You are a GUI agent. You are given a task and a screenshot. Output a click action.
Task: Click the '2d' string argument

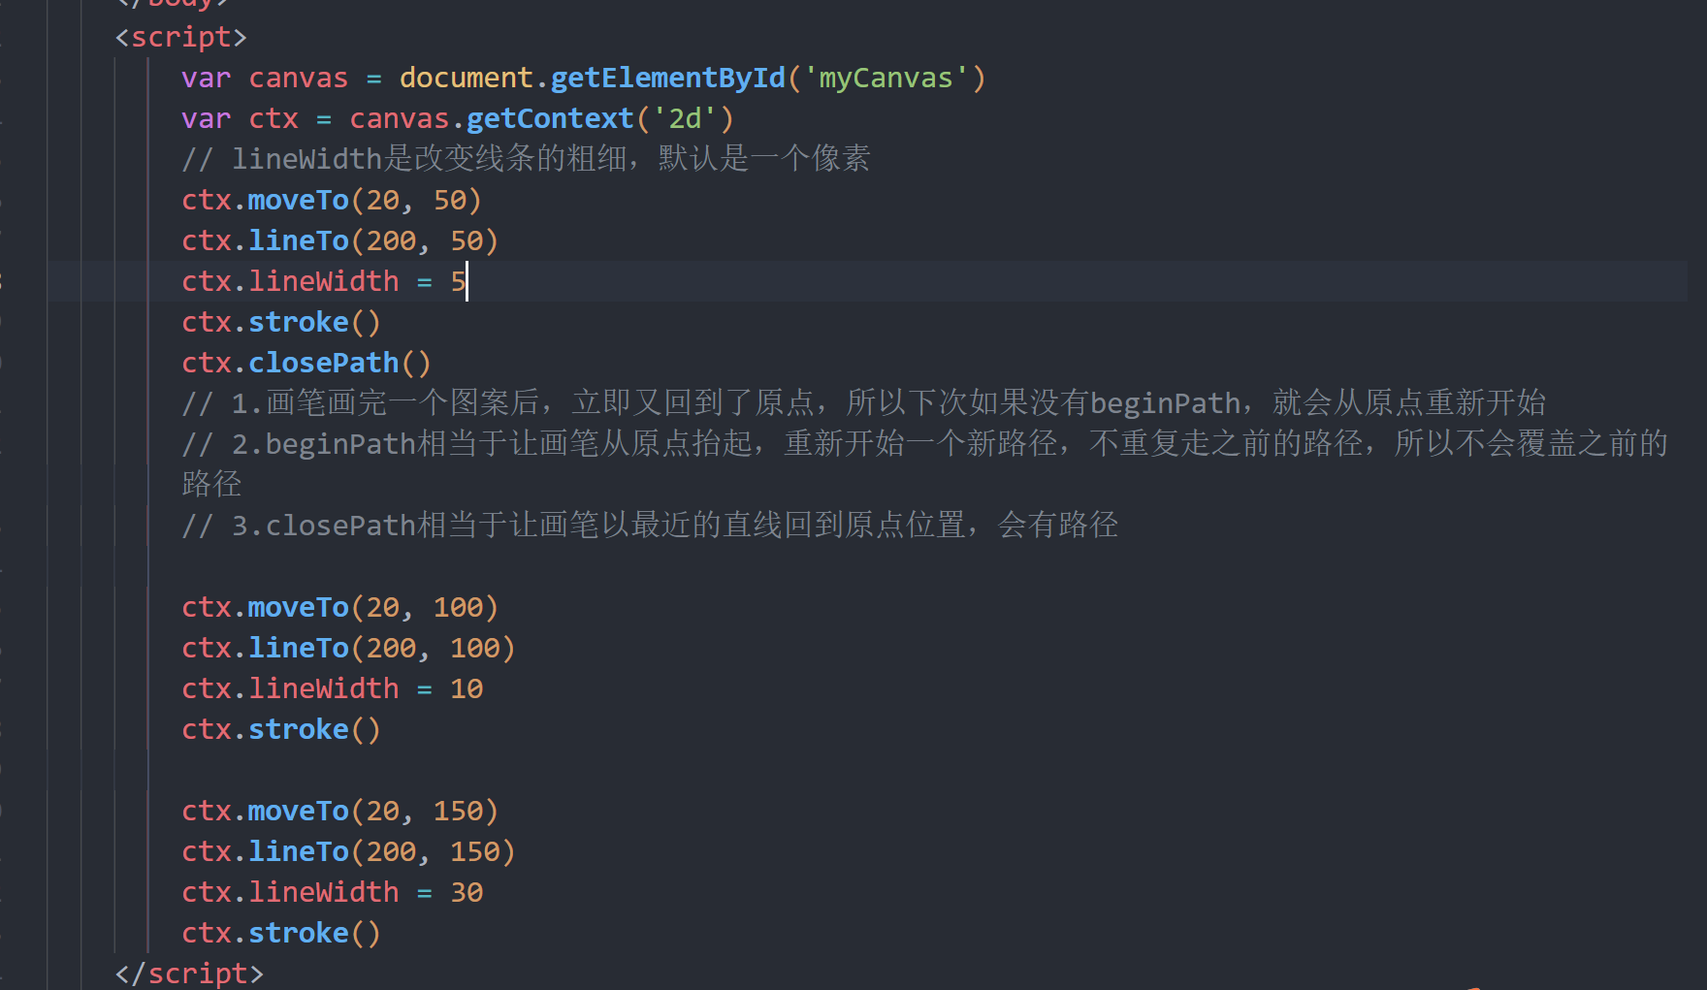(x=685, y=118)
